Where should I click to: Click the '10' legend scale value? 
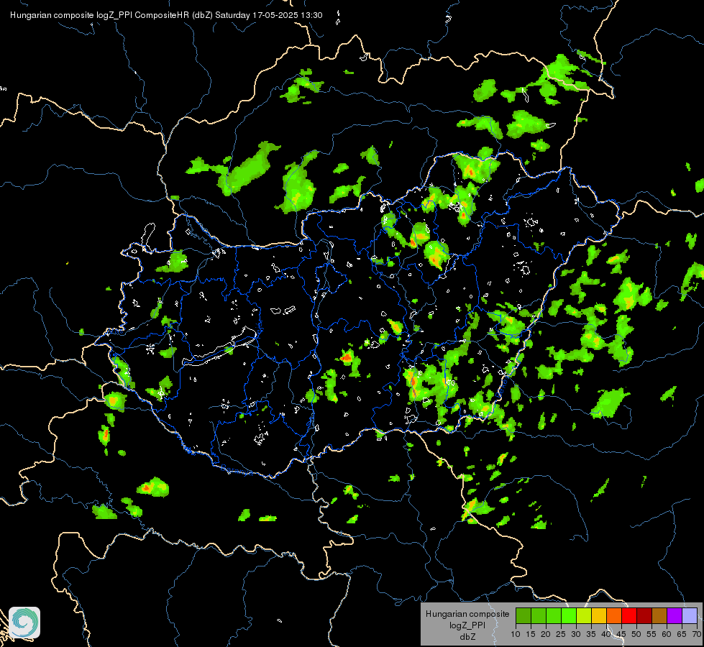click(x=516, y=635)
